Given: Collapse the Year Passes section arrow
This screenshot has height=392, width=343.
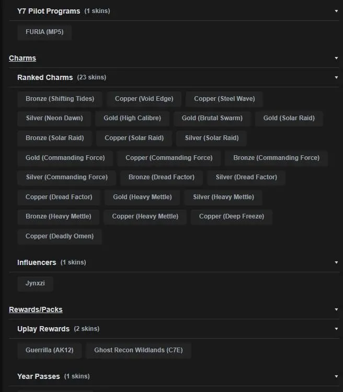Looking at the screenshot, I should 336,376.
